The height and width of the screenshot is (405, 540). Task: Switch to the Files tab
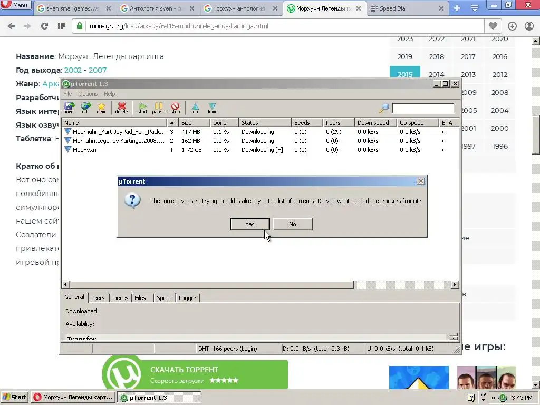(140, 298)
